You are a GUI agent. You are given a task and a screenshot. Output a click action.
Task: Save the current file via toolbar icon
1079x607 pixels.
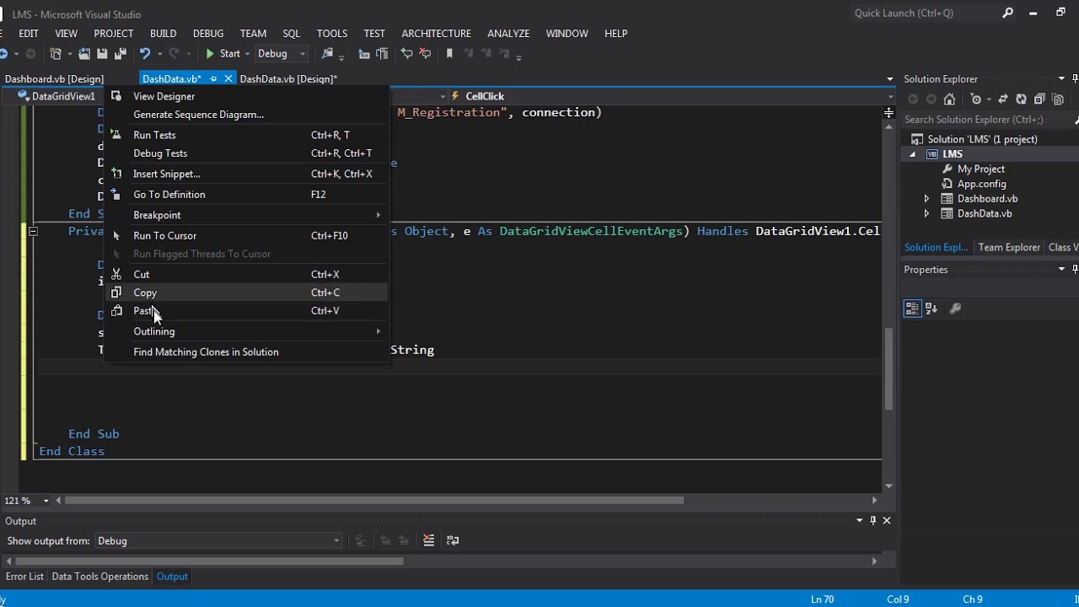coord(102,54)
